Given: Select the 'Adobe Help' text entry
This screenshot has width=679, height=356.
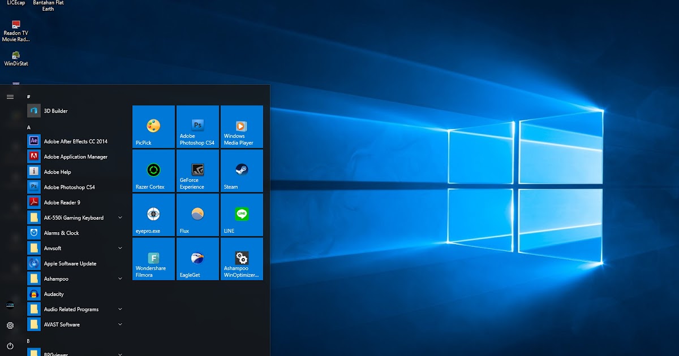Looking at the screenshot, I should point(58,172).
